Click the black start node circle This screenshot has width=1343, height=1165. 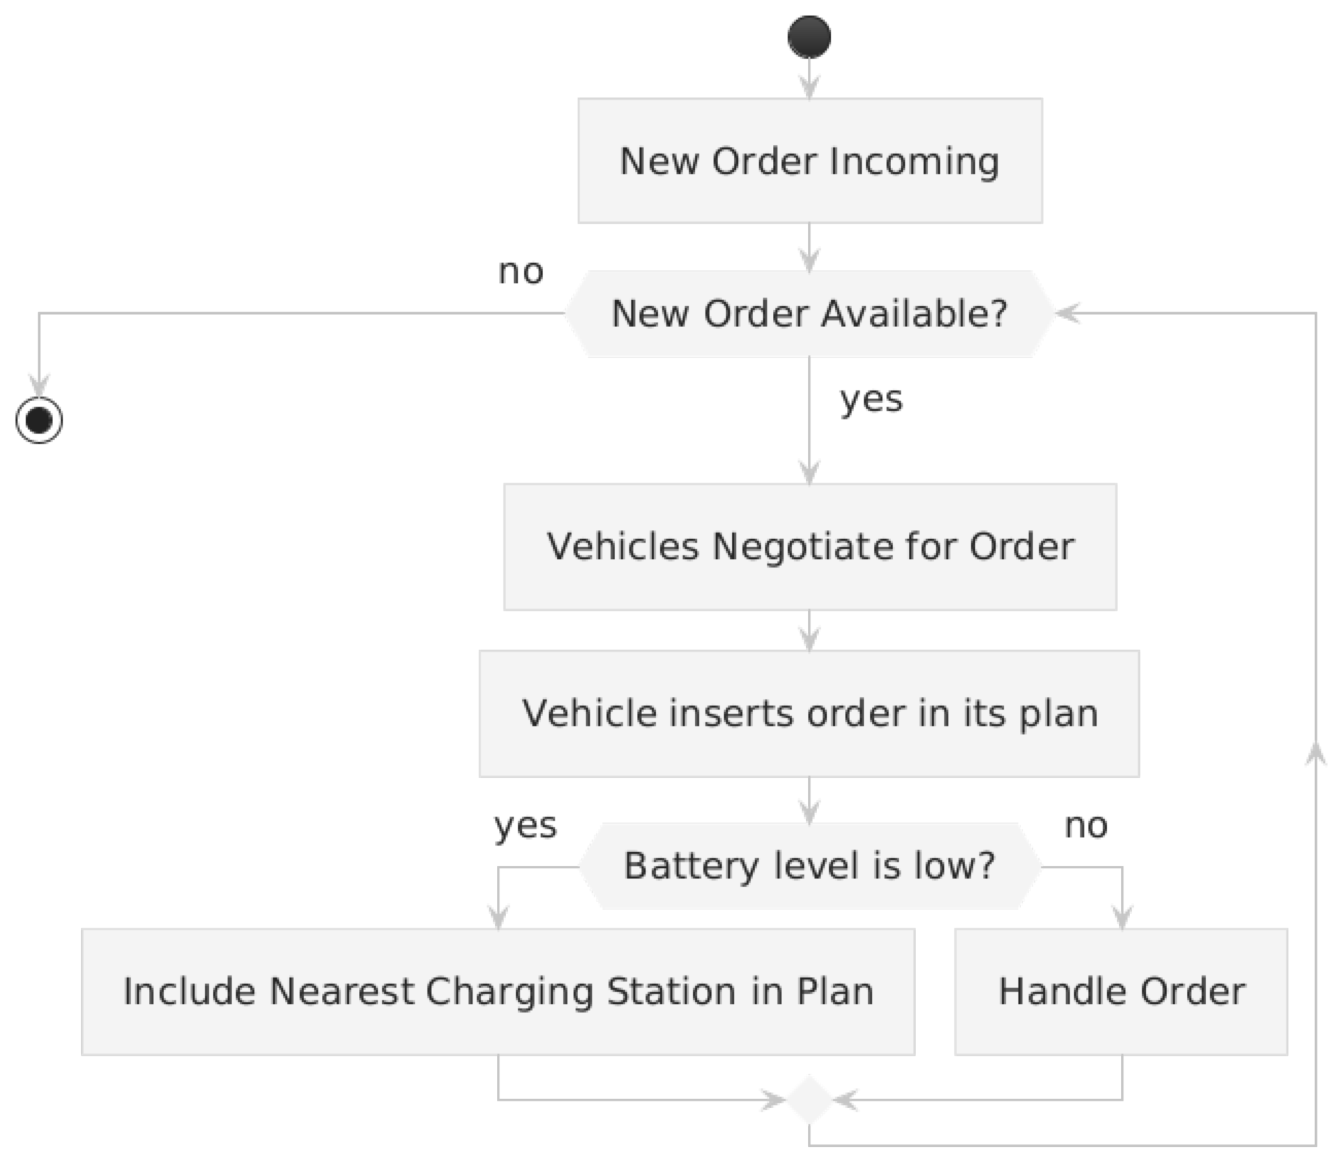pyautogui.click(x=809, y=37)
